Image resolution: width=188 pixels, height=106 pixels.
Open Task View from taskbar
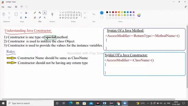click(64, 103)
